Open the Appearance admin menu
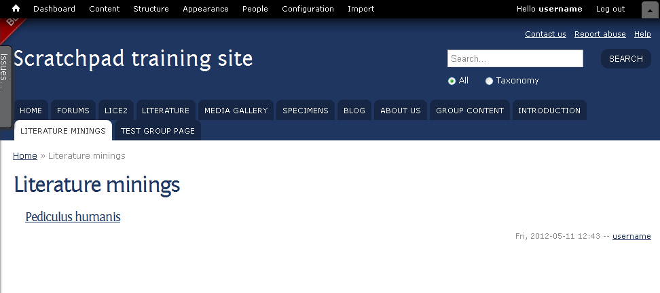 tap(206, 9)
